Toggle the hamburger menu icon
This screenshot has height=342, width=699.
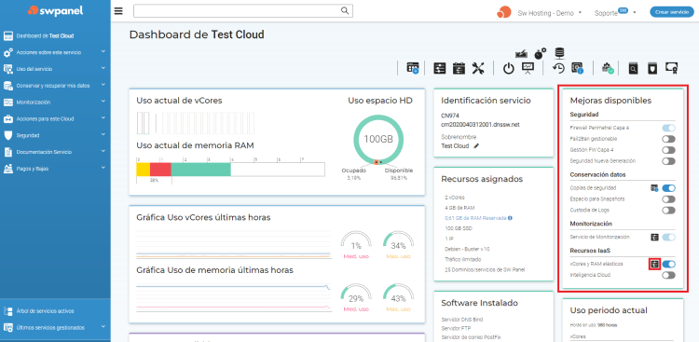click(118, 11)
